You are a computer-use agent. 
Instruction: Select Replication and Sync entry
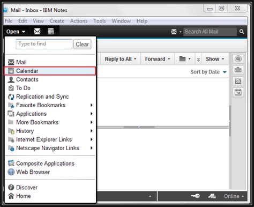pos(50,97)
